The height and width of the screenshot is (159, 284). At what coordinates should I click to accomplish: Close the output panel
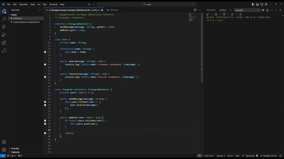click(280, 10)
